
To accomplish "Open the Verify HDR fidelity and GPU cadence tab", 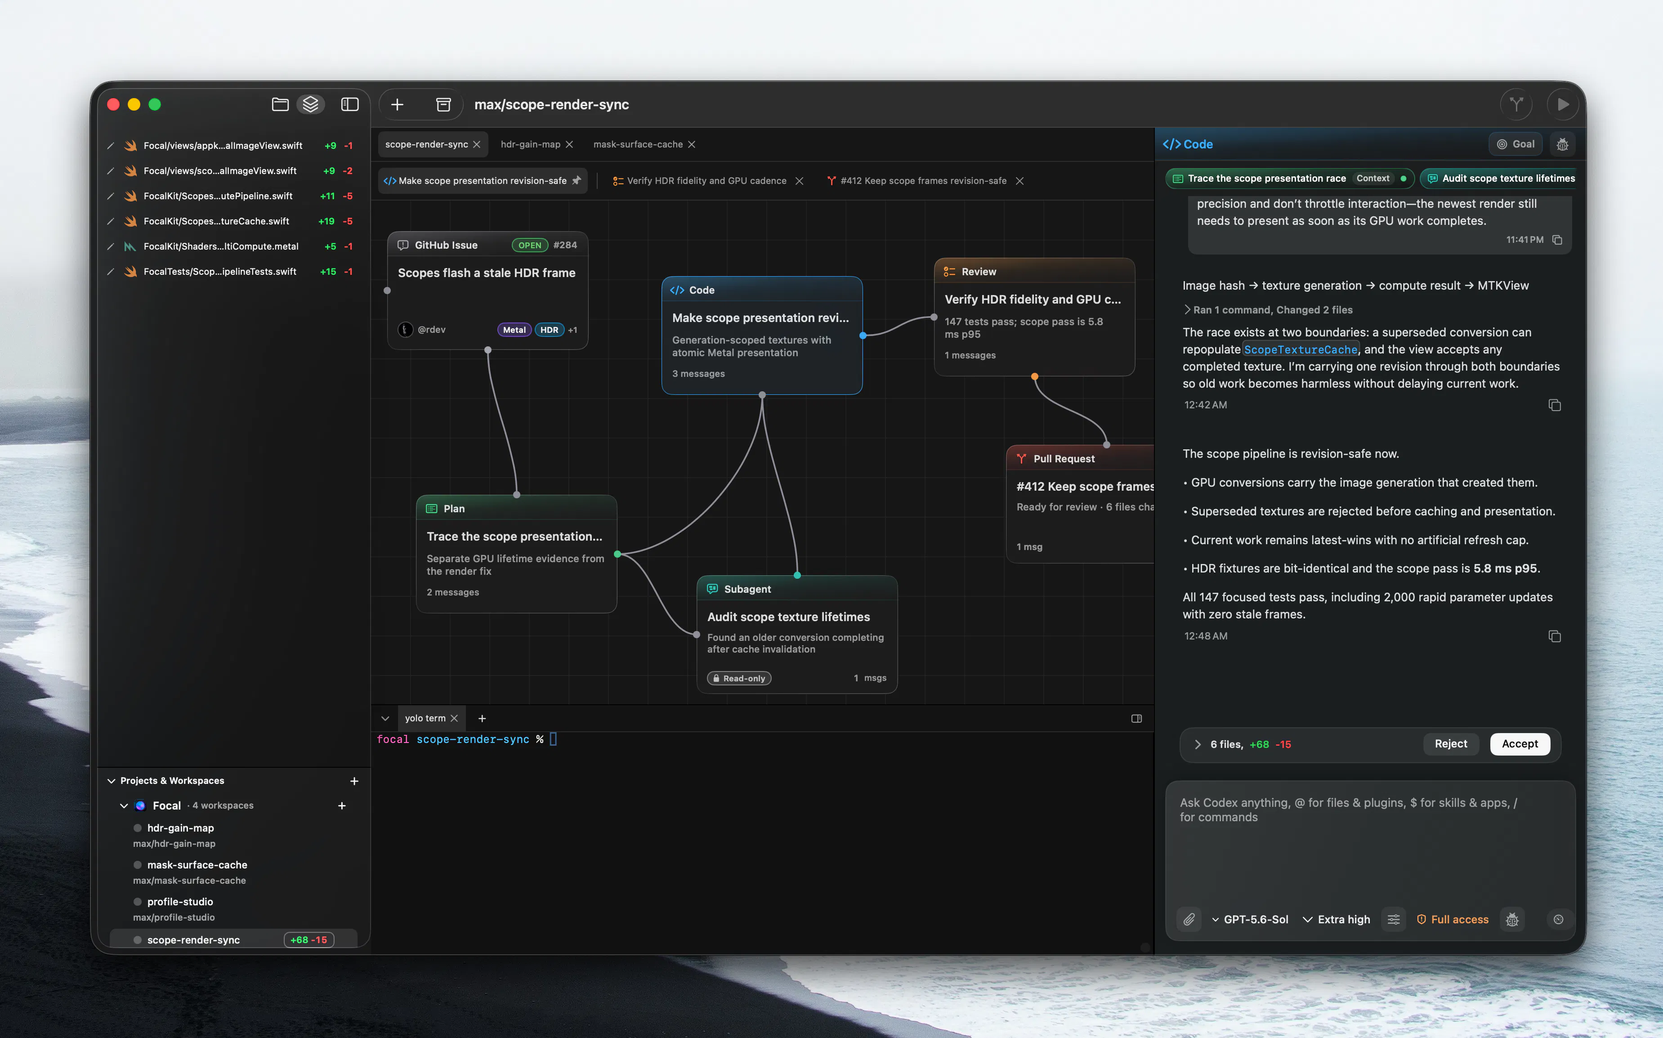I will [707, 180].
